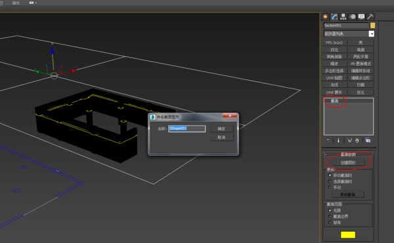Open the Create command panel tab
Viewport: 394px width, 243px height.
coord(326,17)
